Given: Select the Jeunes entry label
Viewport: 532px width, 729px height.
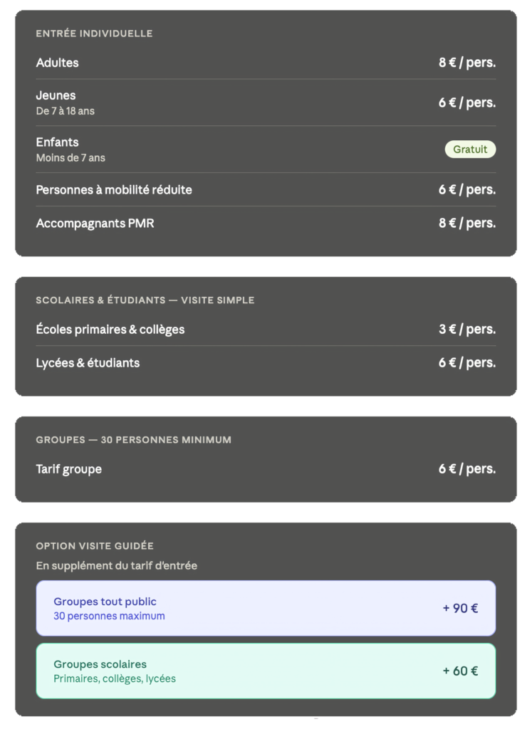Looking at the screenshot, I should (x=56, y=95).
